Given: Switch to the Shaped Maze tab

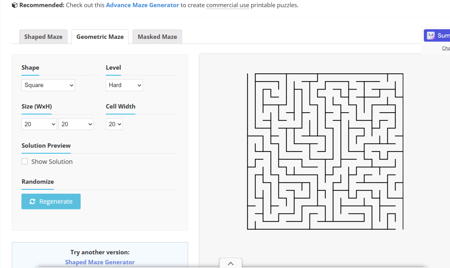Looking at the screenshot, I should [x=43, y=37].
